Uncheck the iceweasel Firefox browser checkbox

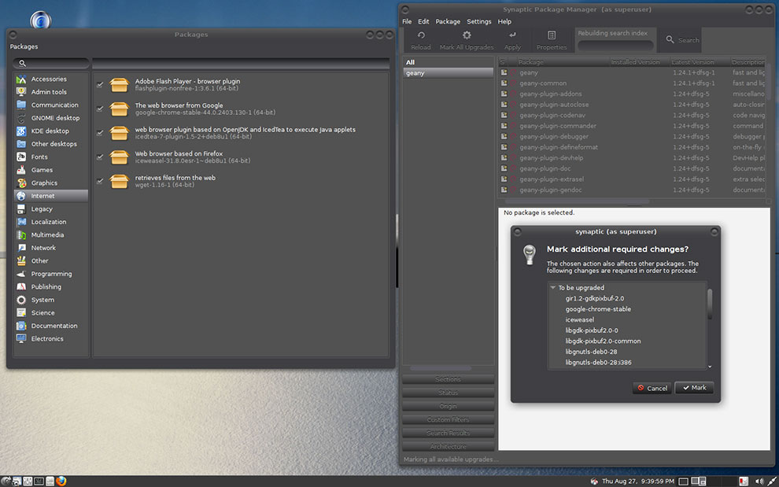[x=100, y=157]
